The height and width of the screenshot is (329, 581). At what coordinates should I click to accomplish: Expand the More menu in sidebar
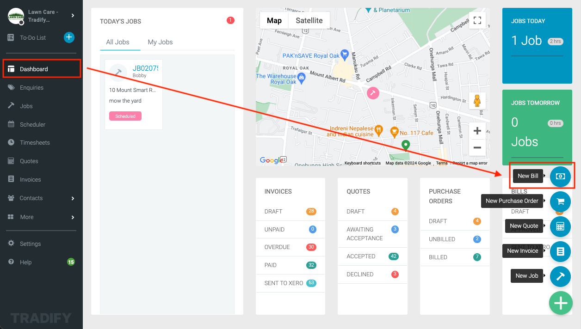coord(26,217)
